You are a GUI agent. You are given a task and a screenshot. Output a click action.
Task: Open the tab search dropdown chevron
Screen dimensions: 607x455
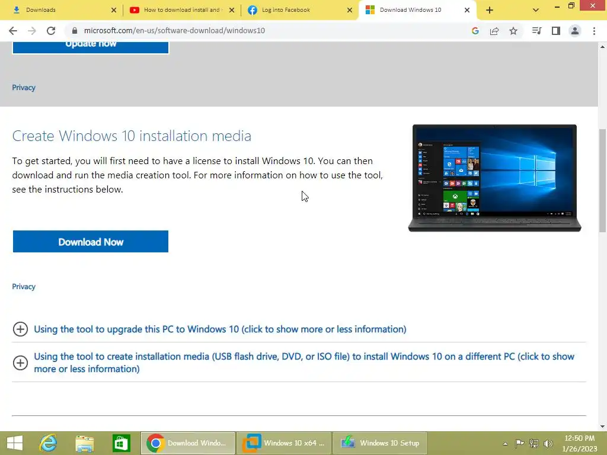coord(536,10)
